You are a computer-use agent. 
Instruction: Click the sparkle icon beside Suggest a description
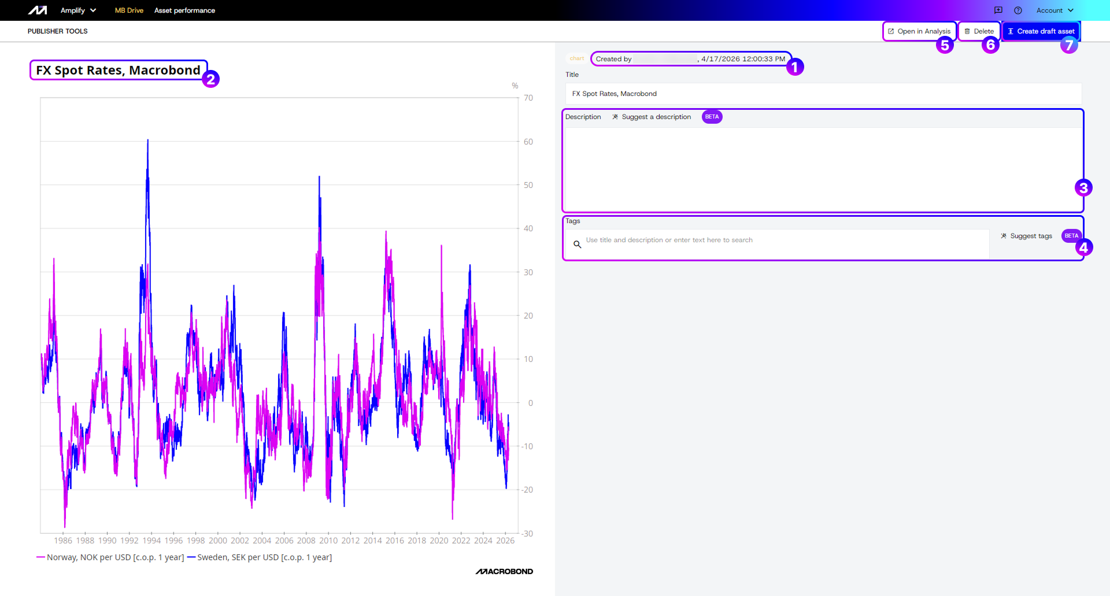[x=615, y=117]
